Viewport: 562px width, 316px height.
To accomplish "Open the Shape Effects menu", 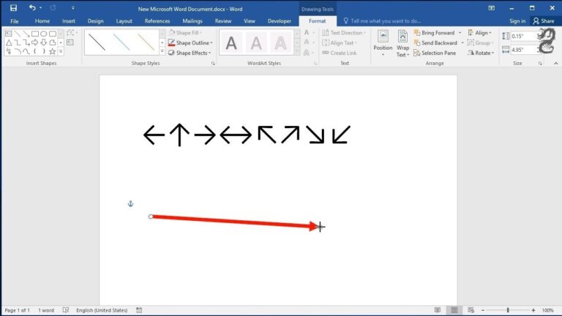I will tap(190, 53).
